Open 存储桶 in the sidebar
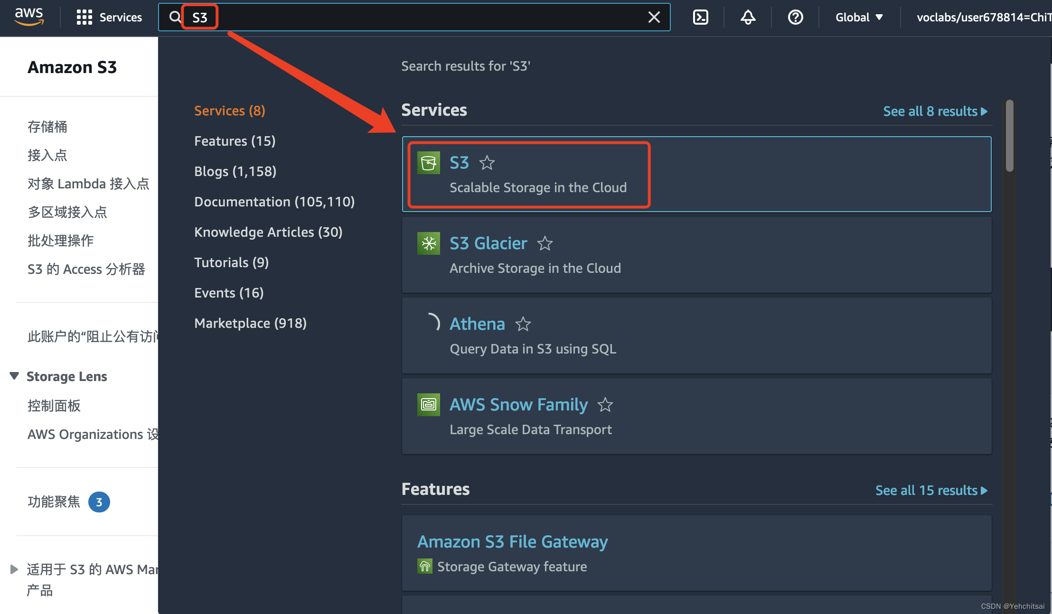This screenshot has width=1052, height=614. 47,127
